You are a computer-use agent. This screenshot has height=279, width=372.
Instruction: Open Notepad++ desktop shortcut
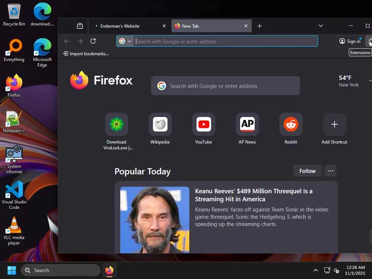coord(14,121)
